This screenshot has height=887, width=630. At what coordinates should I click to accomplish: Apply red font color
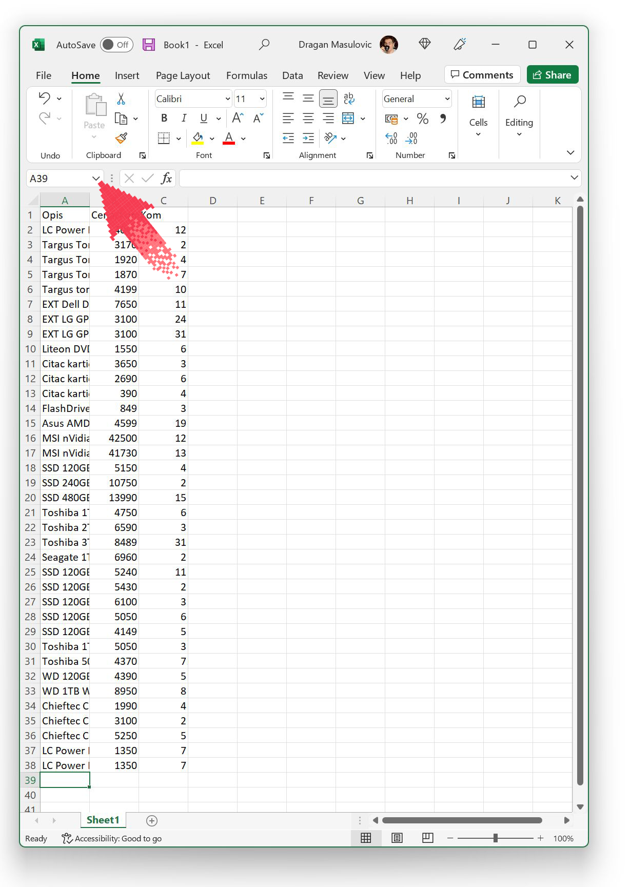coord(229,138)
